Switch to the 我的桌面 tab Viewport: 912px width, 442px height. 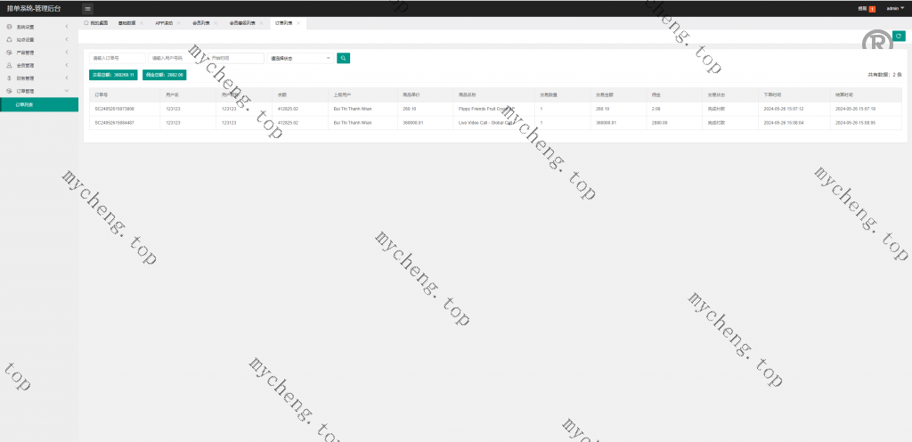coord(96,22)
